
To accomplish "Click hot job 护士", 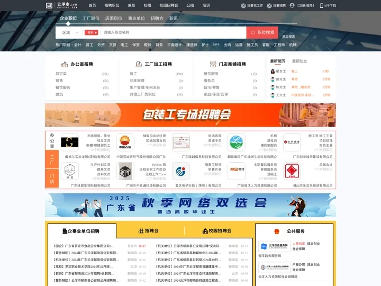I will point(205,44).
